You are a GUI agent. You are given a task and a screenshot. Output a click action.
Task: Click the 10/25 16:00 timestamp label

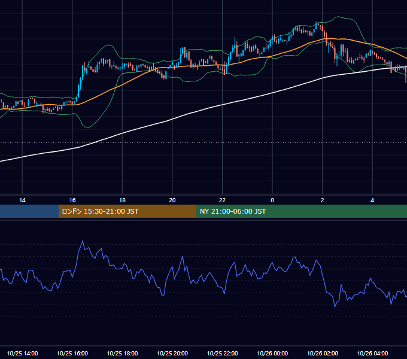[72, 353]
